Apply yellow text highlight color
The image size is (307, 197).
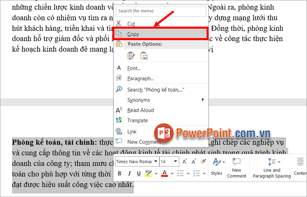[x=148, y=173]
